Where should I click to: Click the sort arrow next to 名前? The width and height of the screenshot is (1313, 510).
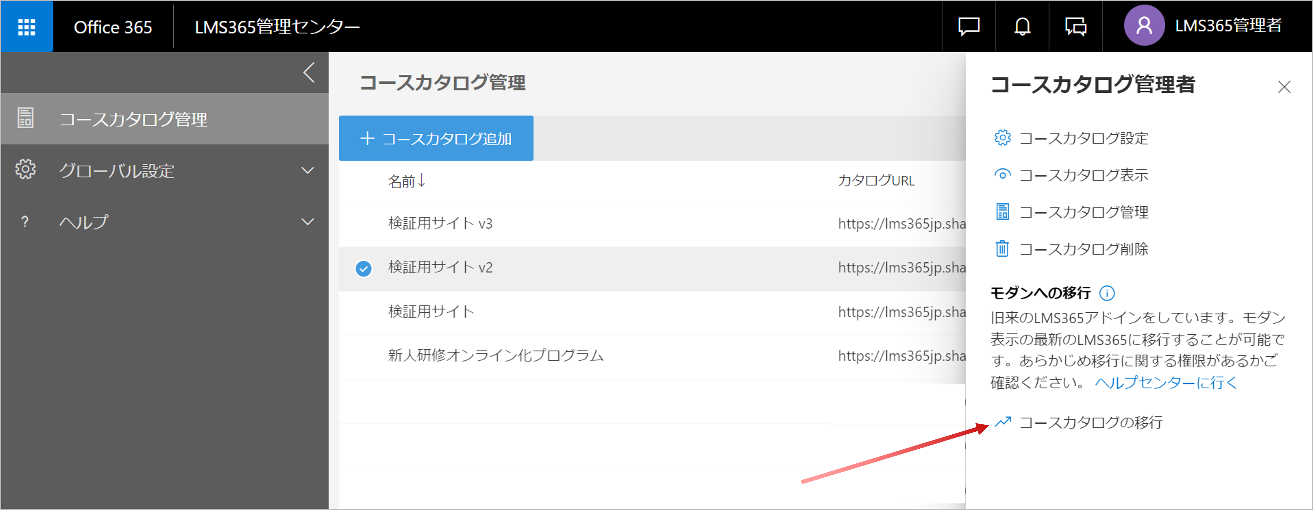422,180
